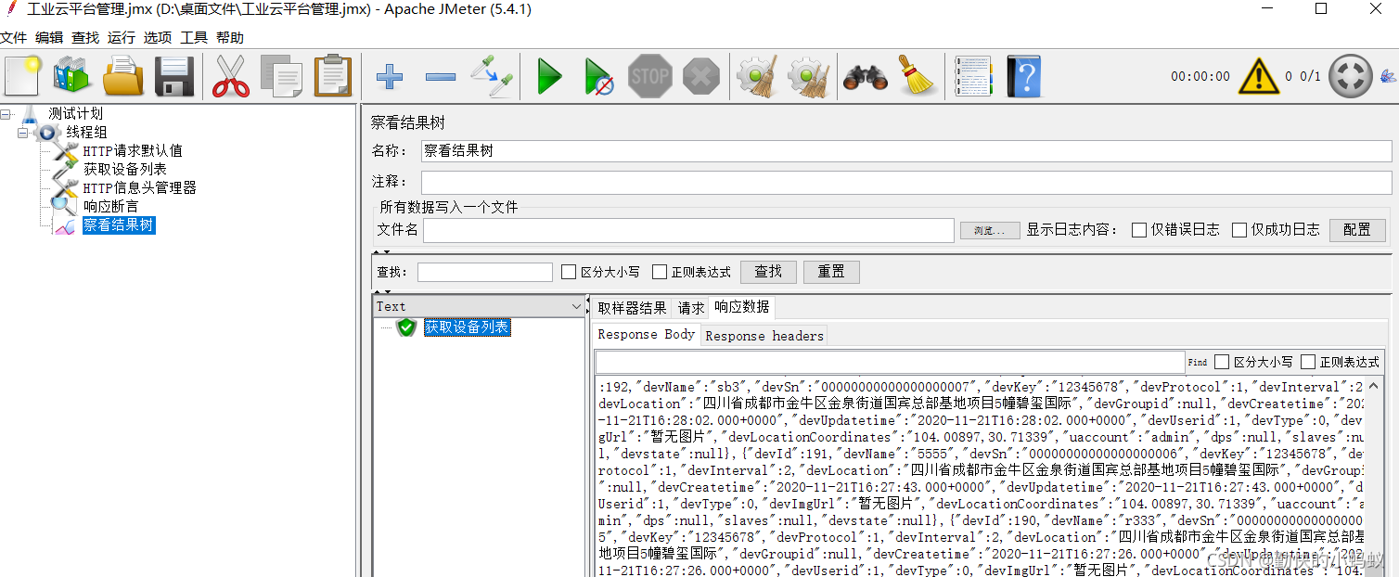Open the 帮助 menu
Image resolution: width=1399 pixels, height=577 pixels.
(230, 37)
